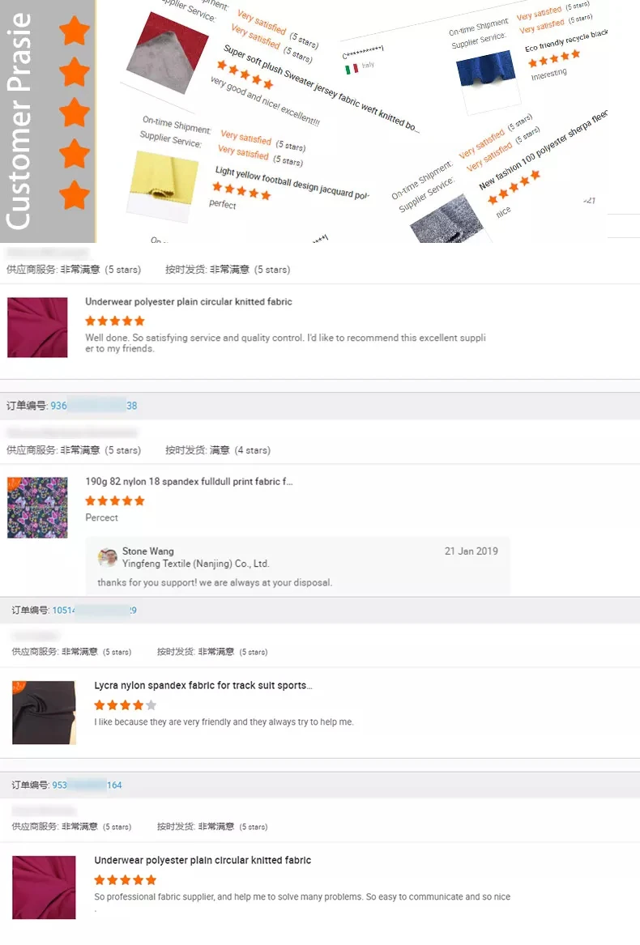Click the gray fifth star on Lycra review
640x945 pixels.
(151, 704)
